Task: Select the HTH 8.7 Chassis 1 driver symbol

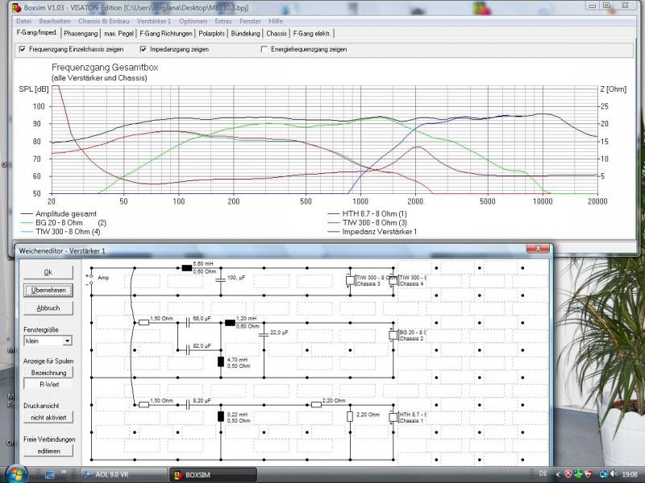Action: [393, 416]
